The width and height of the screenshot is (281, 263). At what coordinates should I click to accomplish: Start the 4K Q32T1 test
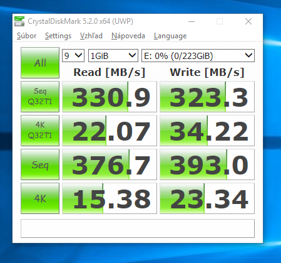40,131
